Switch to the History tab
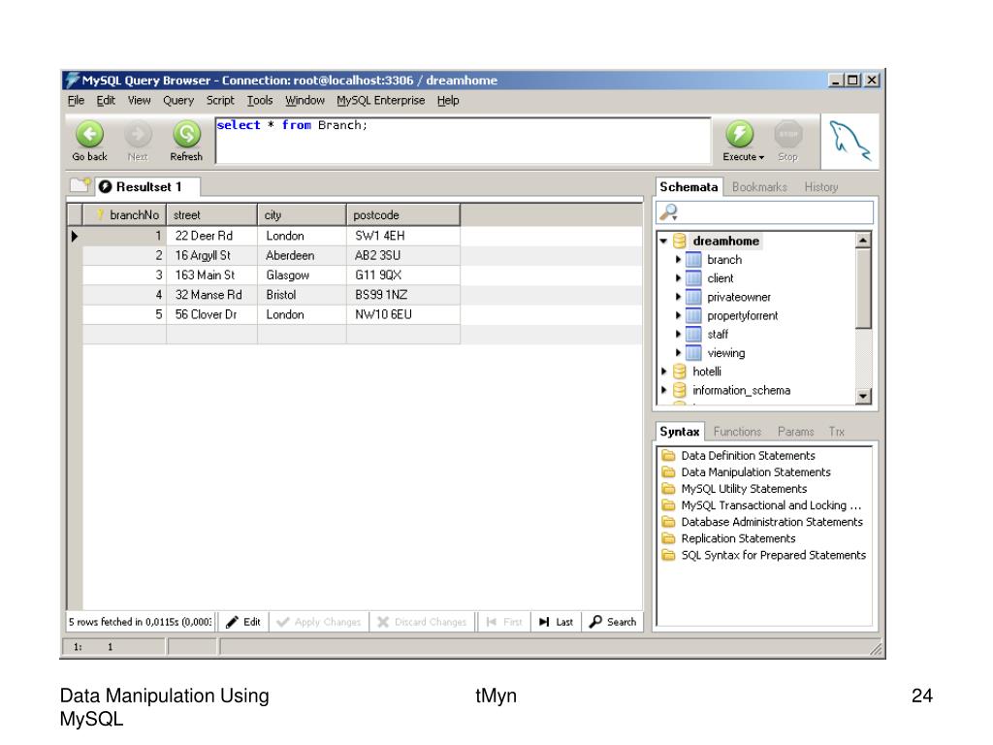 pos(821,187)
